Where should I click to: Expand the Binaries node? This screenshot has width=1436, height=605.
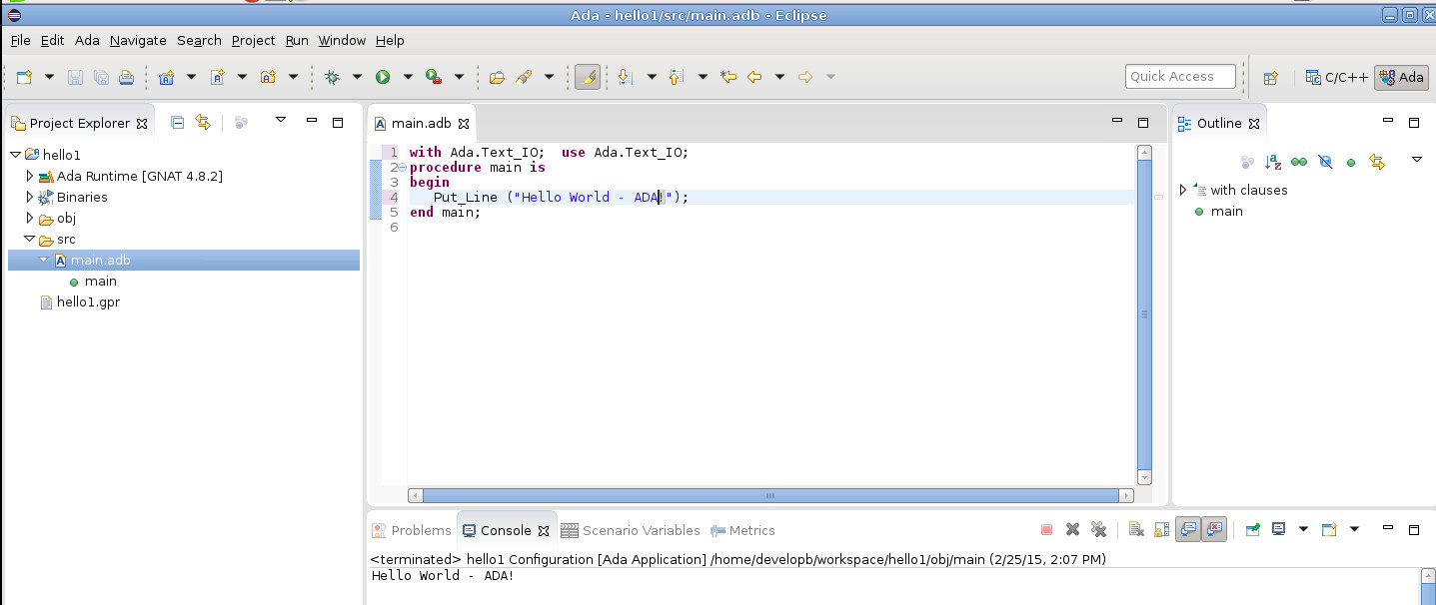point(29,197)
